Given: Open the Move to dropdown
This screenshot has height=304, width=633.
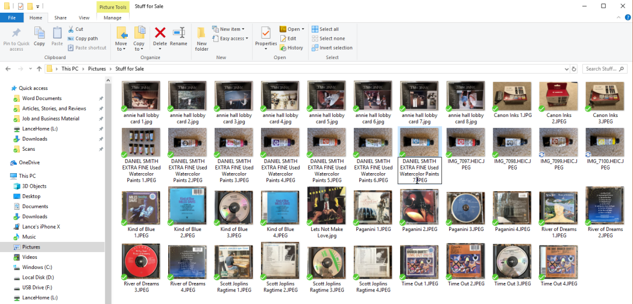Looking at the screenshot, I should pyautogui.click(x=121, y=46).
